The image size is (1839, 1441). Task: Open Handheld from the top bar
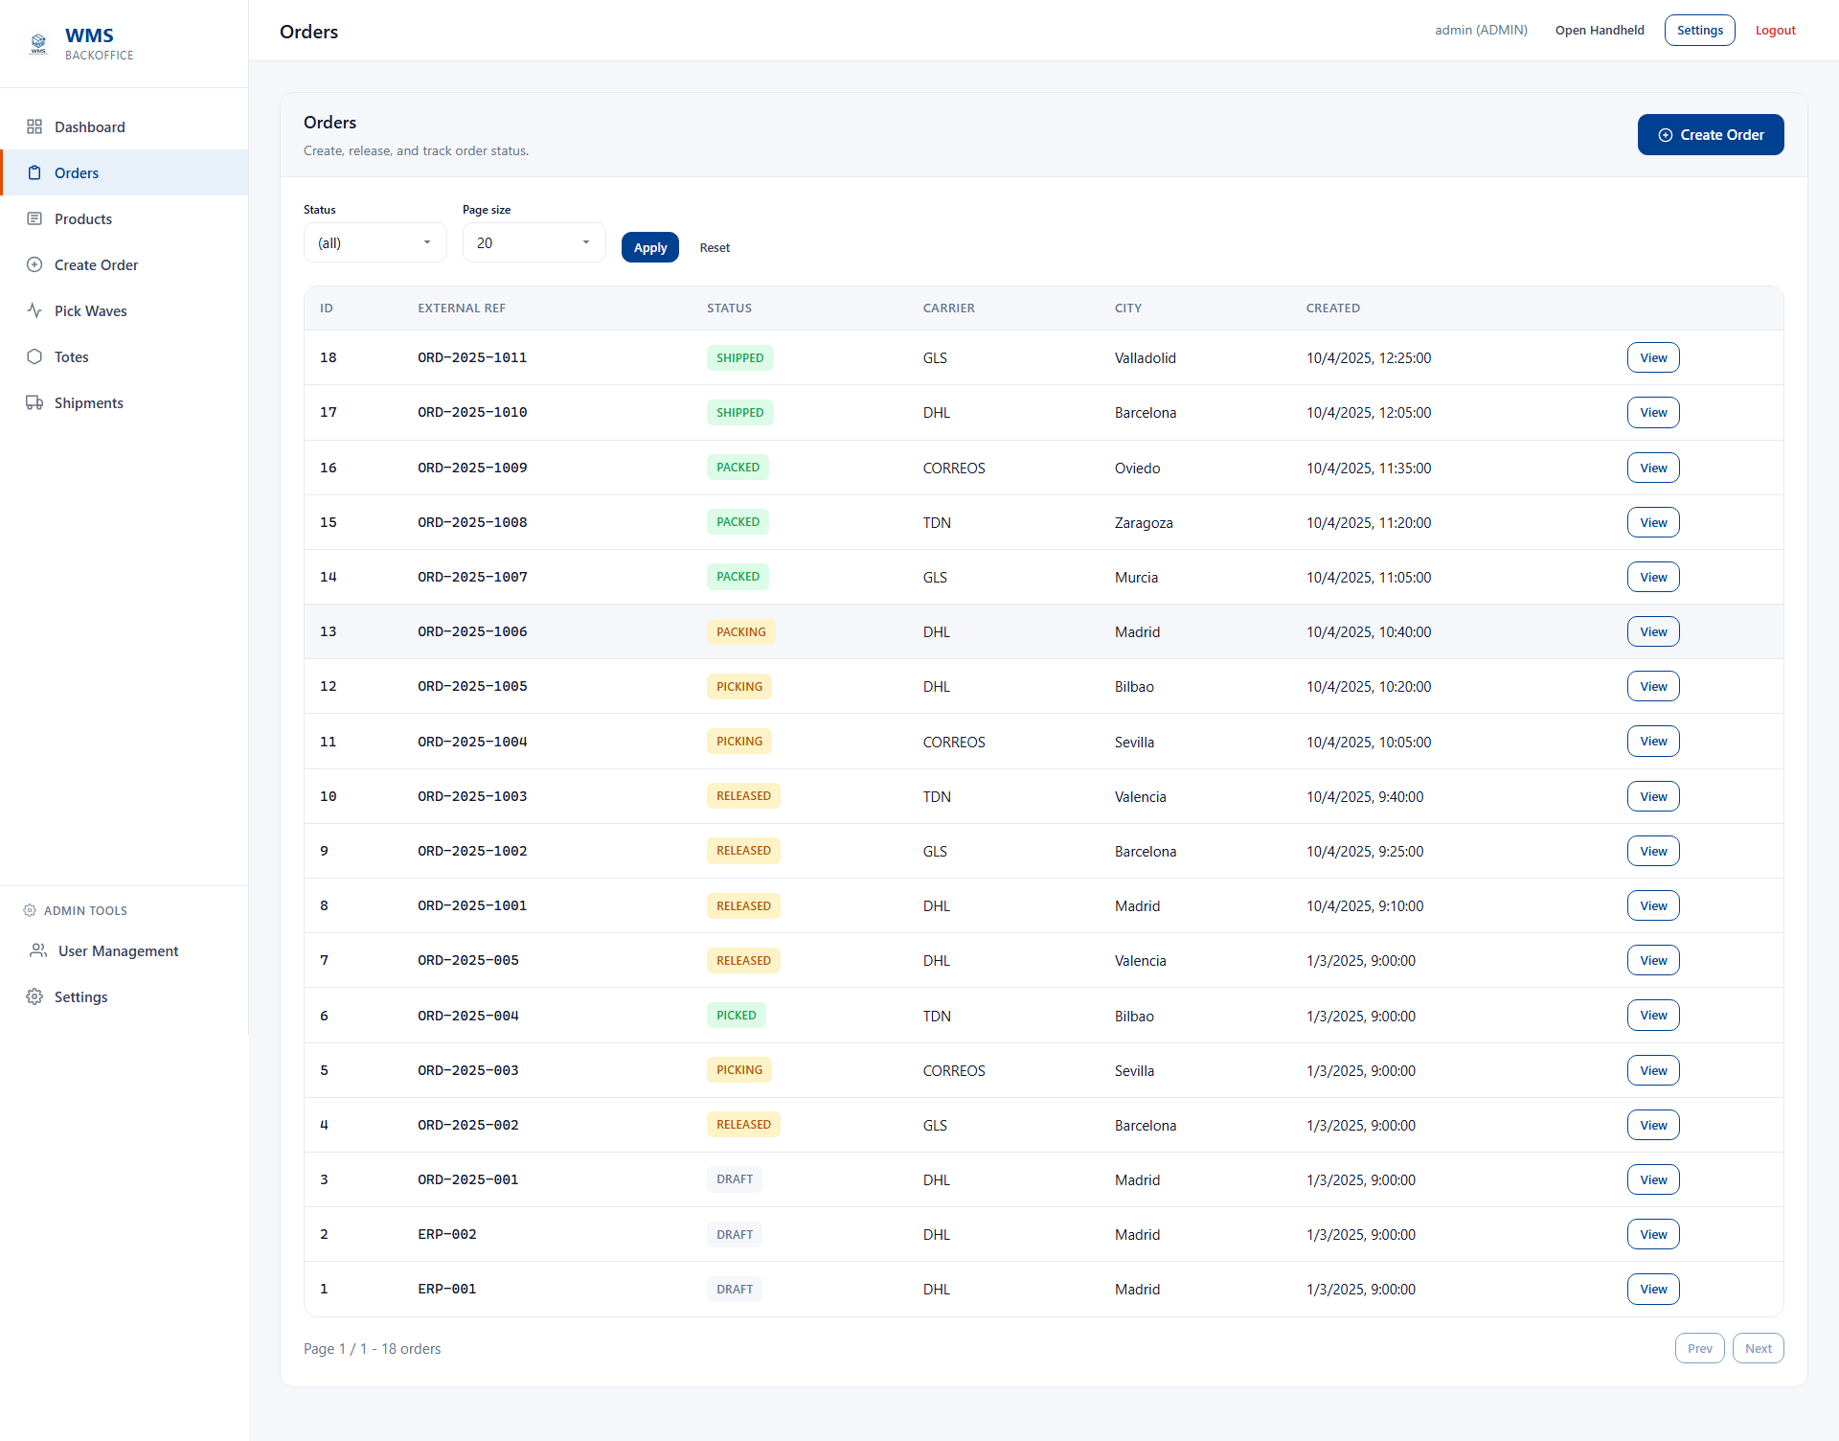tap(1600, 30)
